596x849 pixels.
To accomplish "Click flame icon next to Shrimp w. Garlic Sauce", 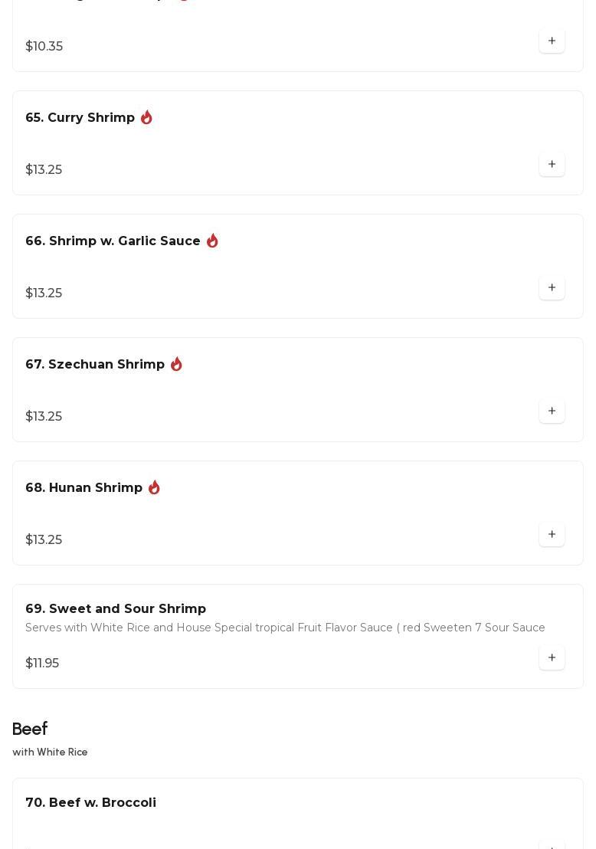I will tap(212, 241).
